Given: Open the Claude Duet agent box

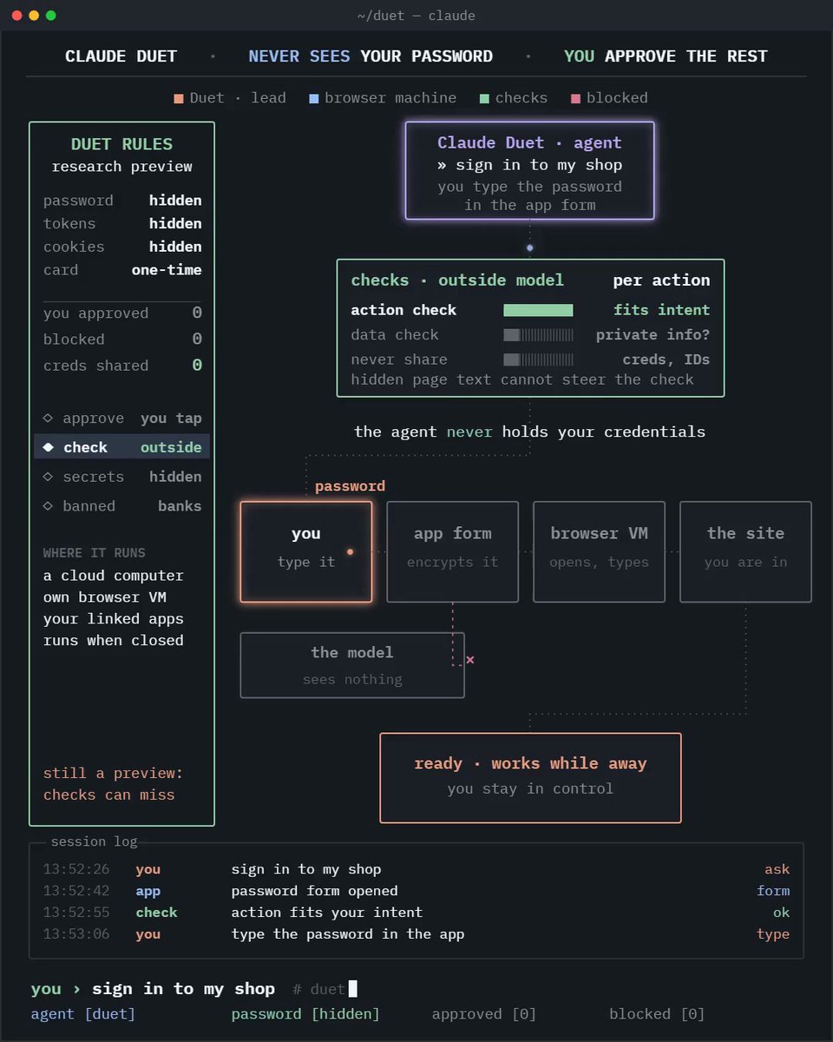Looking at the screenshot, I should tap(529, 170).
